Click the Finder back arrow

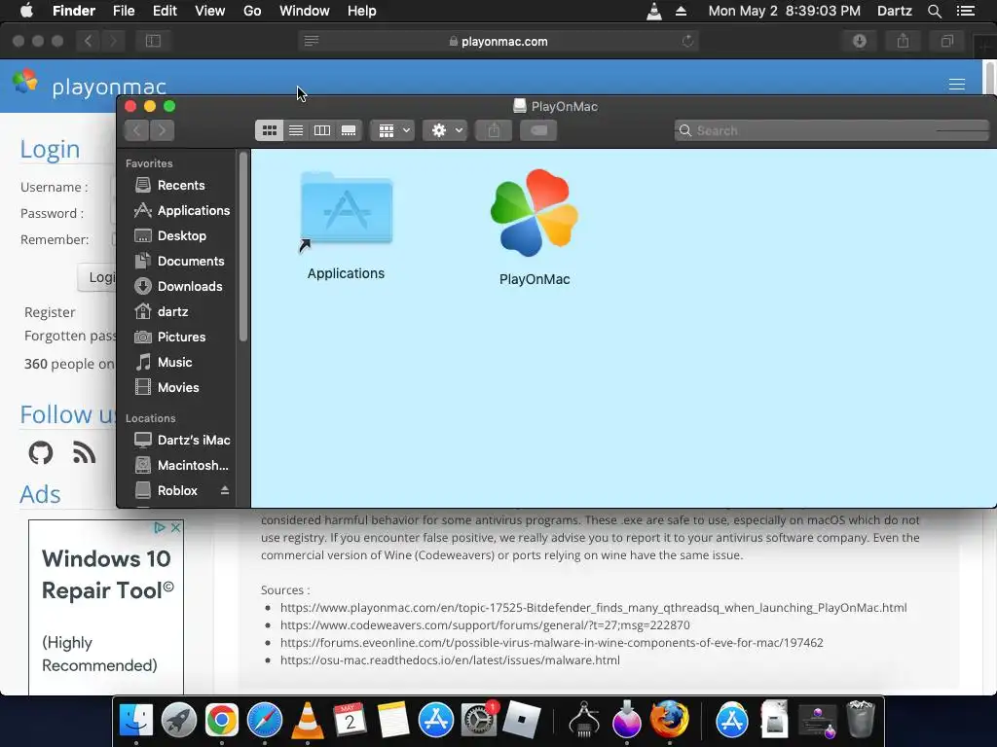click(x=136, y=130)
